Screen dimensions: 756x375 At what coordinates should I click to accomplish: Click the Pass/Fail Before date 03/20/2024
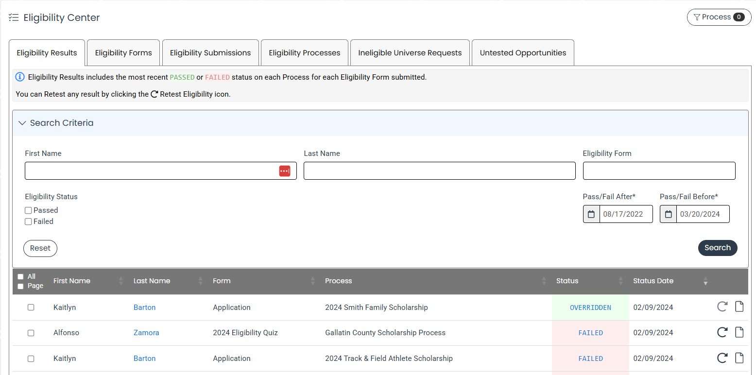pyautogui.click(x=703, y=214)
